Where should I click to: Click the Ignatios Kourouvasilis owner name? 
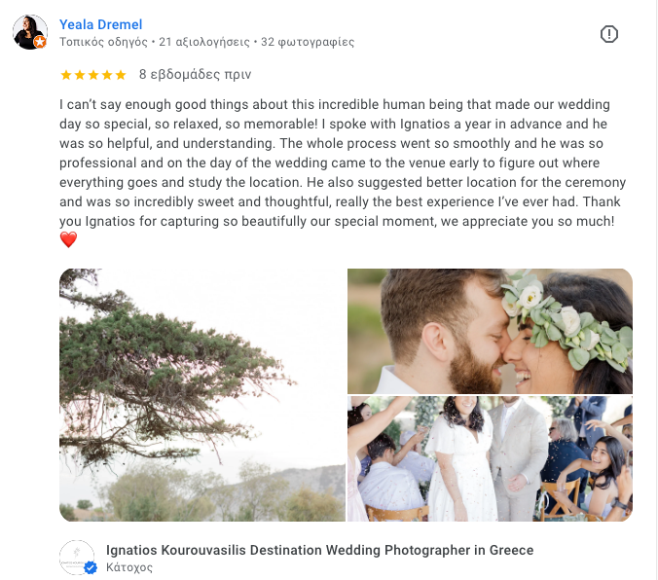[318, 550]
